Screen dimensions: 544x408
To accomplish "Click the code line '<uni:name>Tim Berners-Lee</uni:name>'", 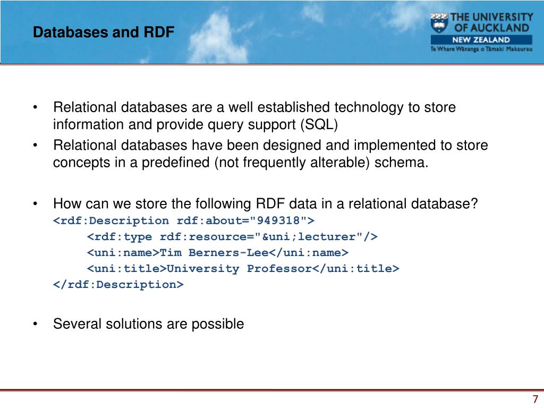I will pyautogui.click(x=217, y=252).
